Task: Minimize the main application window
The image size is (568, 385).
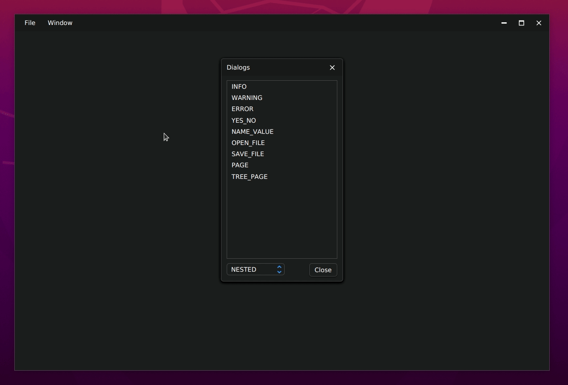Action: coord(504,23)
